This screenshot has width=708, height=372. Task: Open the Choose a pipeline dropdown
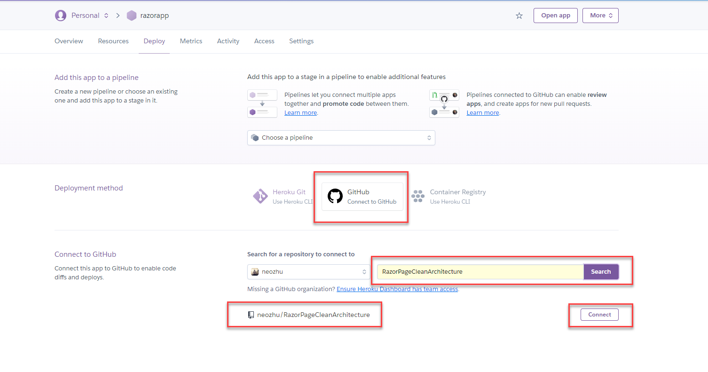pyautogui.click(x=341, y=138)
